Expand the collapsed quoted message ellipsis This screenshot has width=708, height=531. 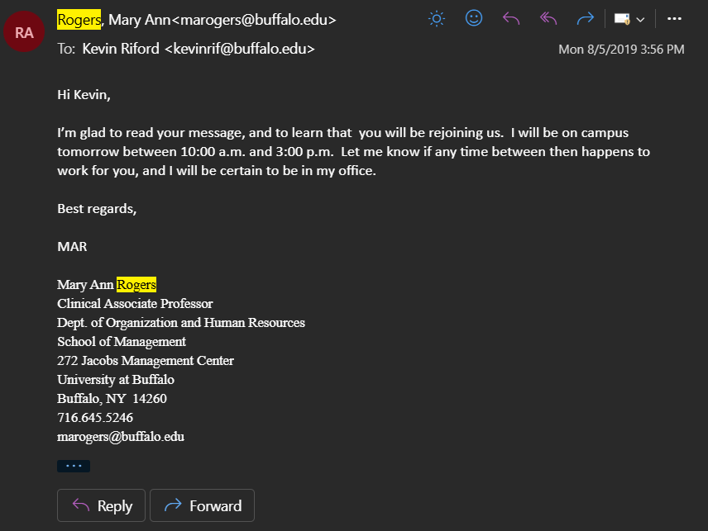[74, 466]
